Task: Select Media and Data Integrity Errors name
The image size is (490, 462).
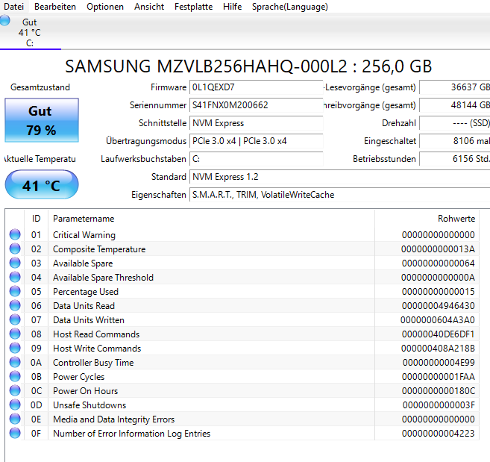Action: 114,419
